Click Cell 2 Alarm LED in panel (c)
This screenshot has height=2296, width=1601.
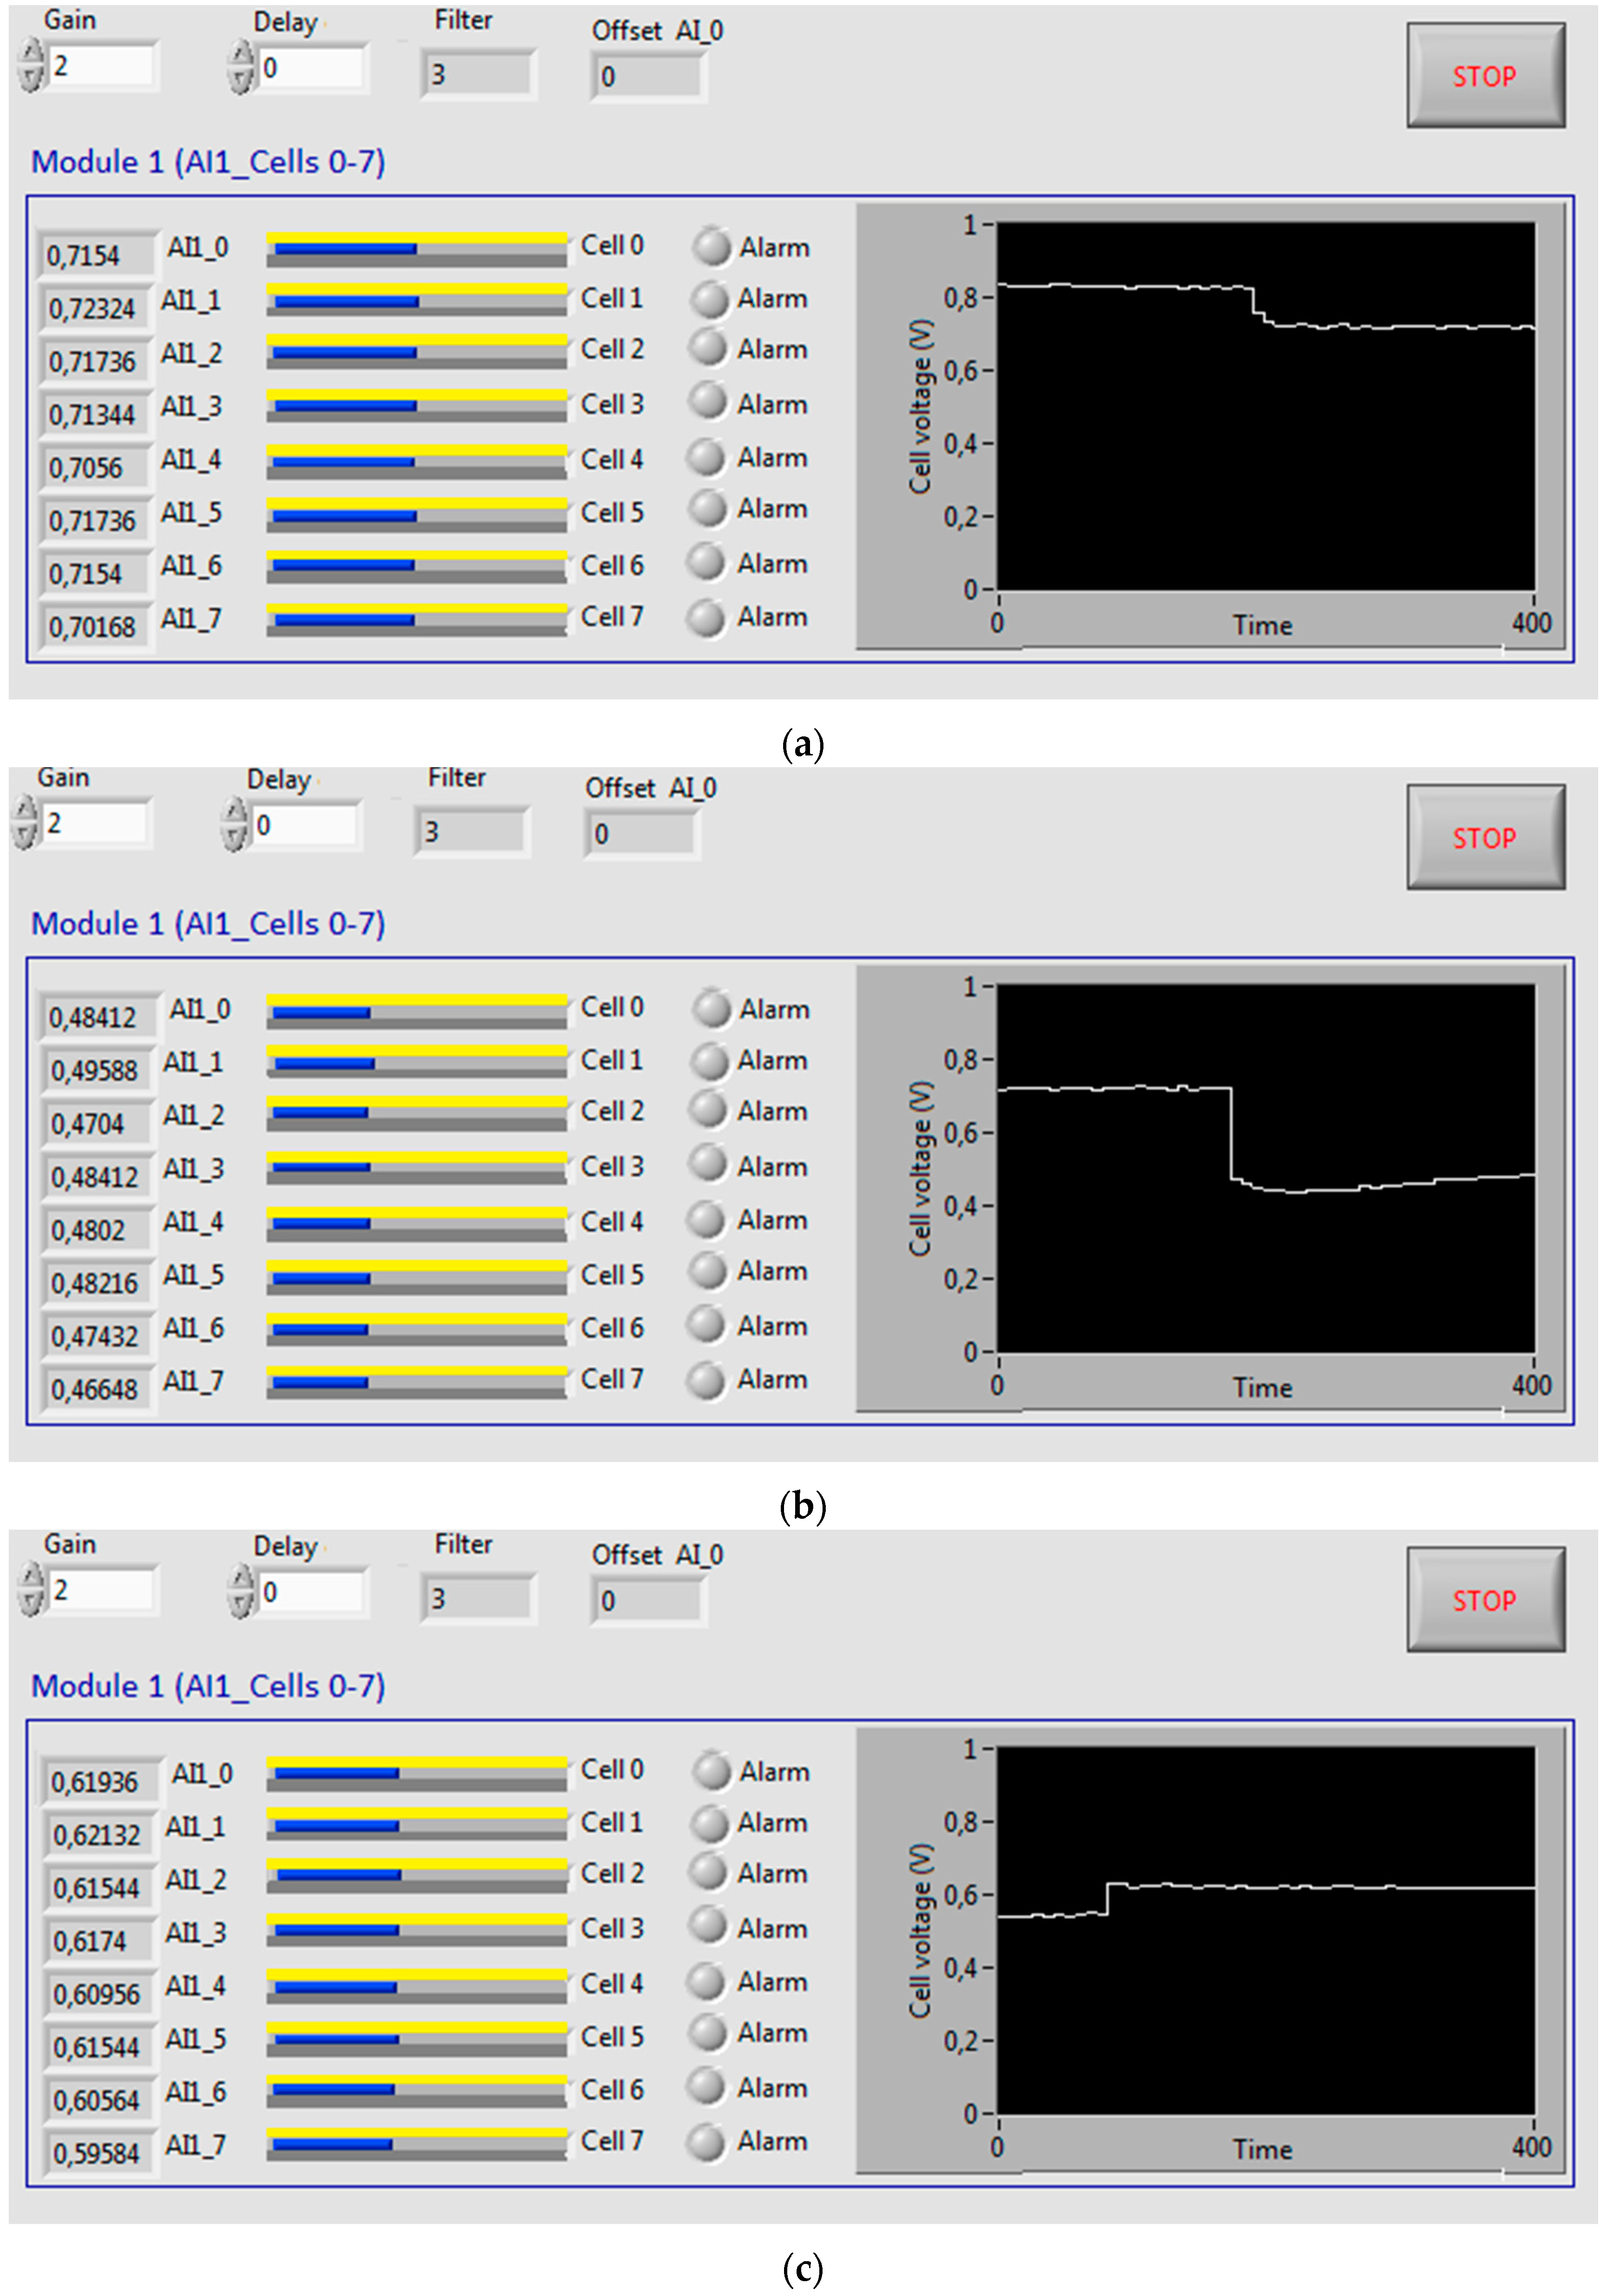[x=709, y=1872]
